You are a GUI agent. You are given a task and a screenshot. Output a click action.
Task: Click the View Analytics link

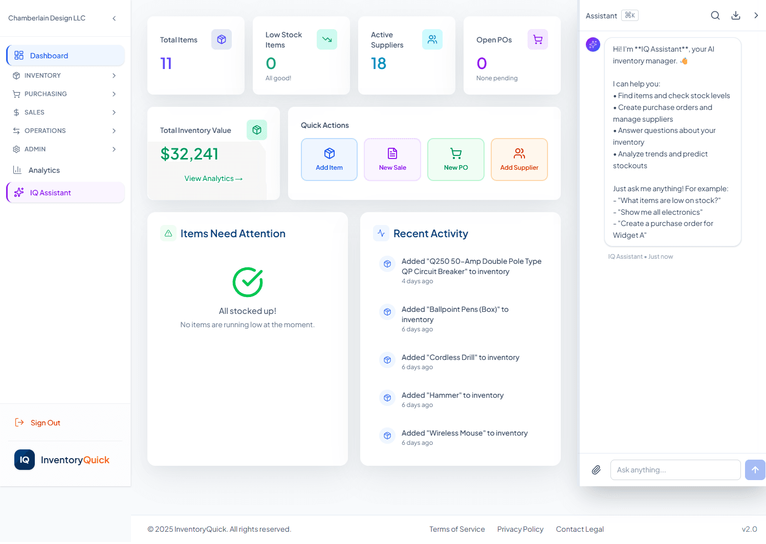[213, 178]
